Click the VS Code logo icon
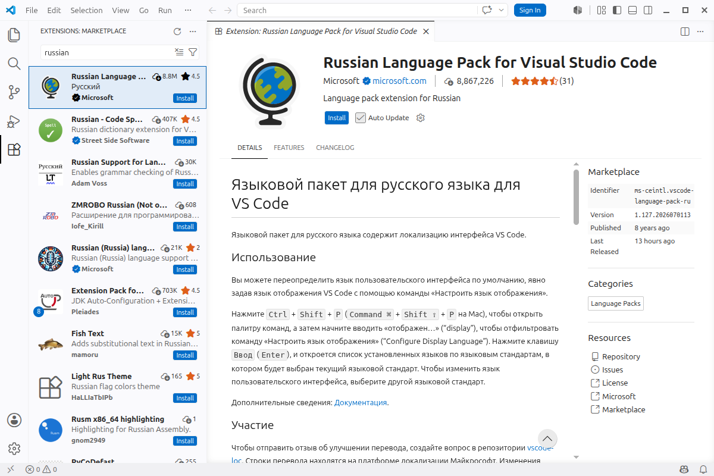714x476 pixels. pos(10,10)
